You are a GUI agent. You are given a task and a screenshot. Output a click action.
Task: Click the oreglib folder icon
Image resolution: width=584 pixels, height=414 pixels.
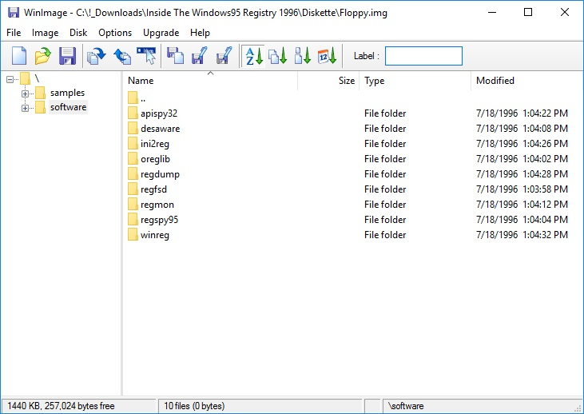[x=133, y=159]
